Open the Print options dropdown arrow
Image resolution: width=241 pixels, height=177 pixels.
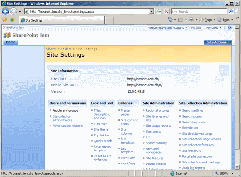pyautogui.click(x=196, y=20)
